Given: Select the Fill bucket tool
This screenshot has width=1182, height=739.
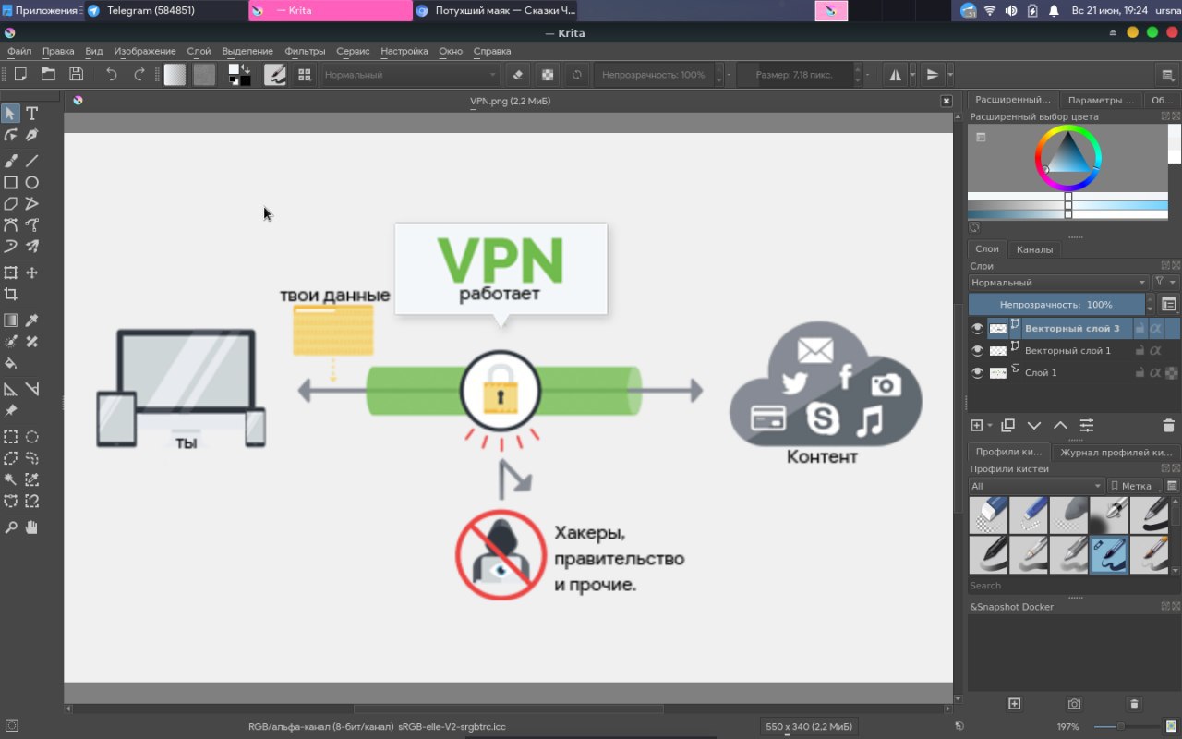Looking at the screenshot, I should pyautogui.click(x=10, y=363).
